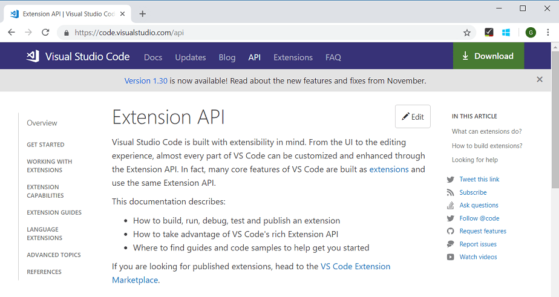This screenshot has height=297, width=559.
Task: Expand the Get Started sidebar section
Action: (45, 145)
